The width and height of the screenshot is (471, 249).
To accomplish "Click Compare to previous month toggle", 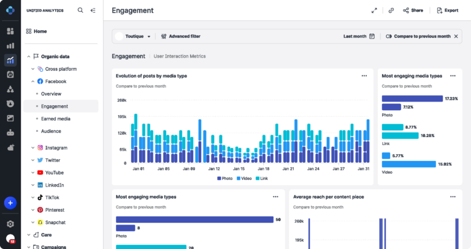I will tap(418, 36).
